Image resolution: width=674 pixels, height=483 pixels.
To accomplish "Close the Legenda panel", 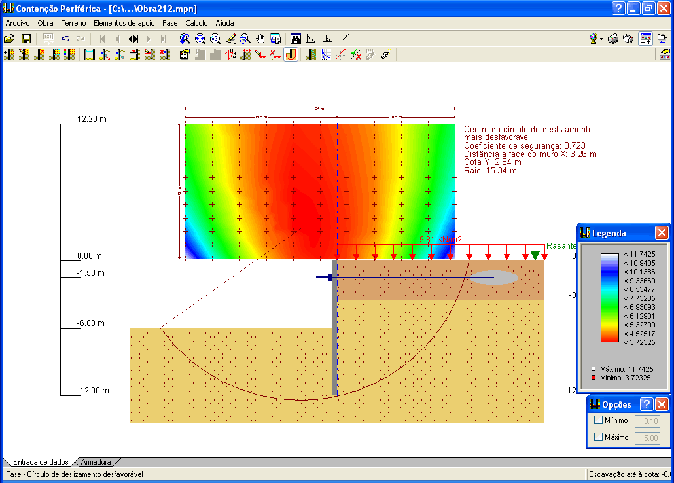I will click(662, 233).
